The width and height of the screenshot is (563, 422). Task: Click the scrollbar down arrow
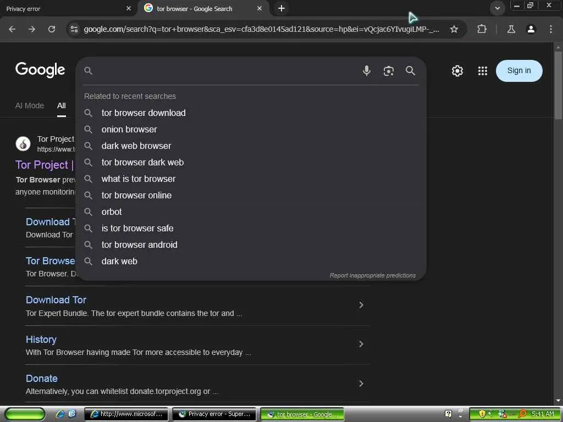click(x=558, y=401)
